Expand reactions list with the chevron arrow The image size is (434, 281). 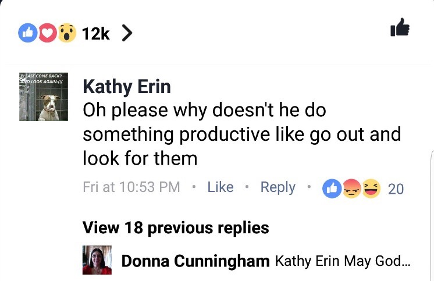coord(126,34)
